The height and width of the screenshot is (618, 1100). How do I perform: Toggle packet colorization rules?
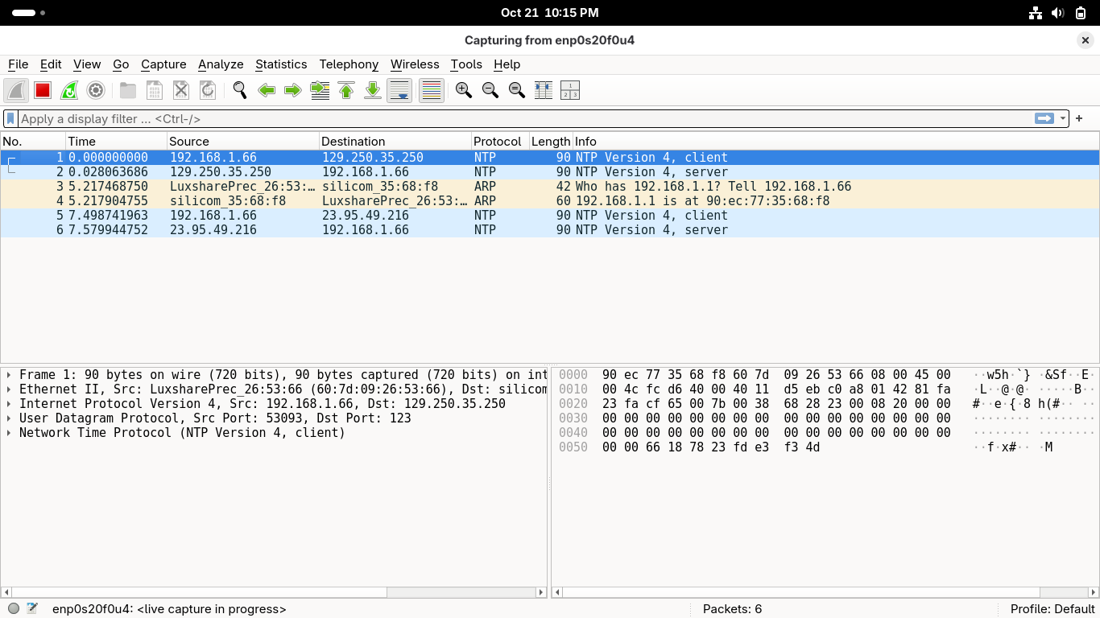click(432, 91)
